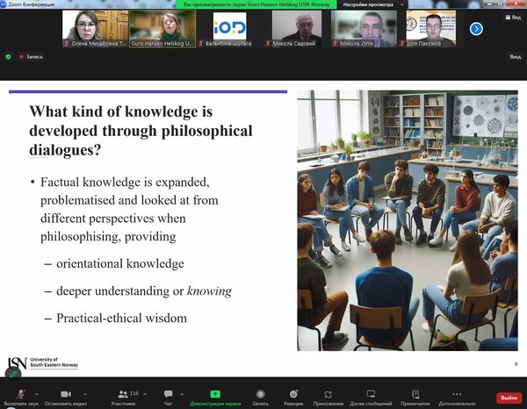Image resolution: width=527 pixels, height=409 pixels.
Task: Expand arrow next to Участники
Action: point(145,391)
